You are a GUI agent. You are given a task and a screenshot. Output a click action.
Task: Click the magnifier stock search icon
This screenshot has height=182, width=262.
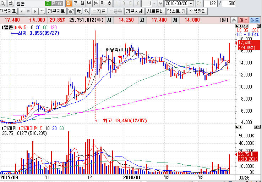pyautogui.click(x=3, y=4)
